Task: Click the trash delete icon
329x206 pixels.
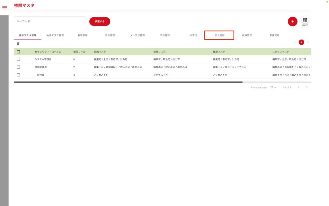Action: (18, 43)
